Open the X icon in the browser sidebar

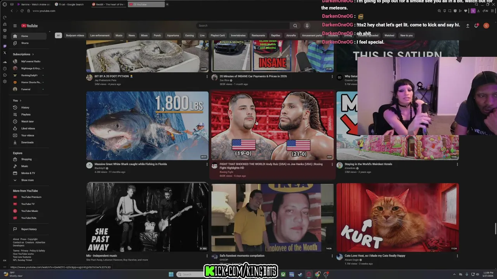coord(5,53)
